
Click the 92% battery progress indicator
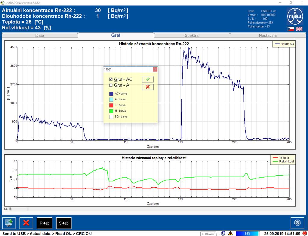(x=248, y=234)
